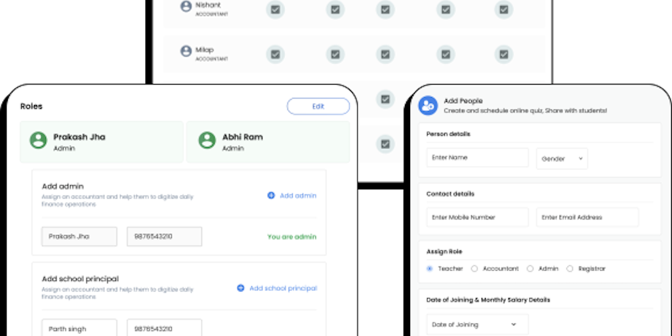Click the Enter Name field
The height and width of the screenshot is (336, 672).
point(478,157)
